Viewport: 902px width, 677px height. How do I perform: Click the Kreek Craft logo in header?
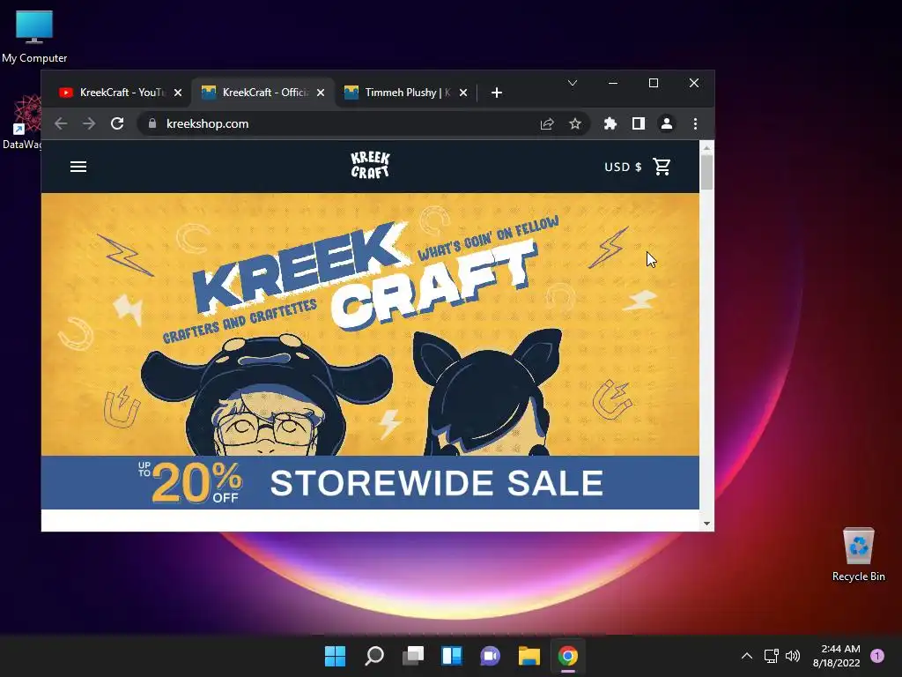(371, 165)
